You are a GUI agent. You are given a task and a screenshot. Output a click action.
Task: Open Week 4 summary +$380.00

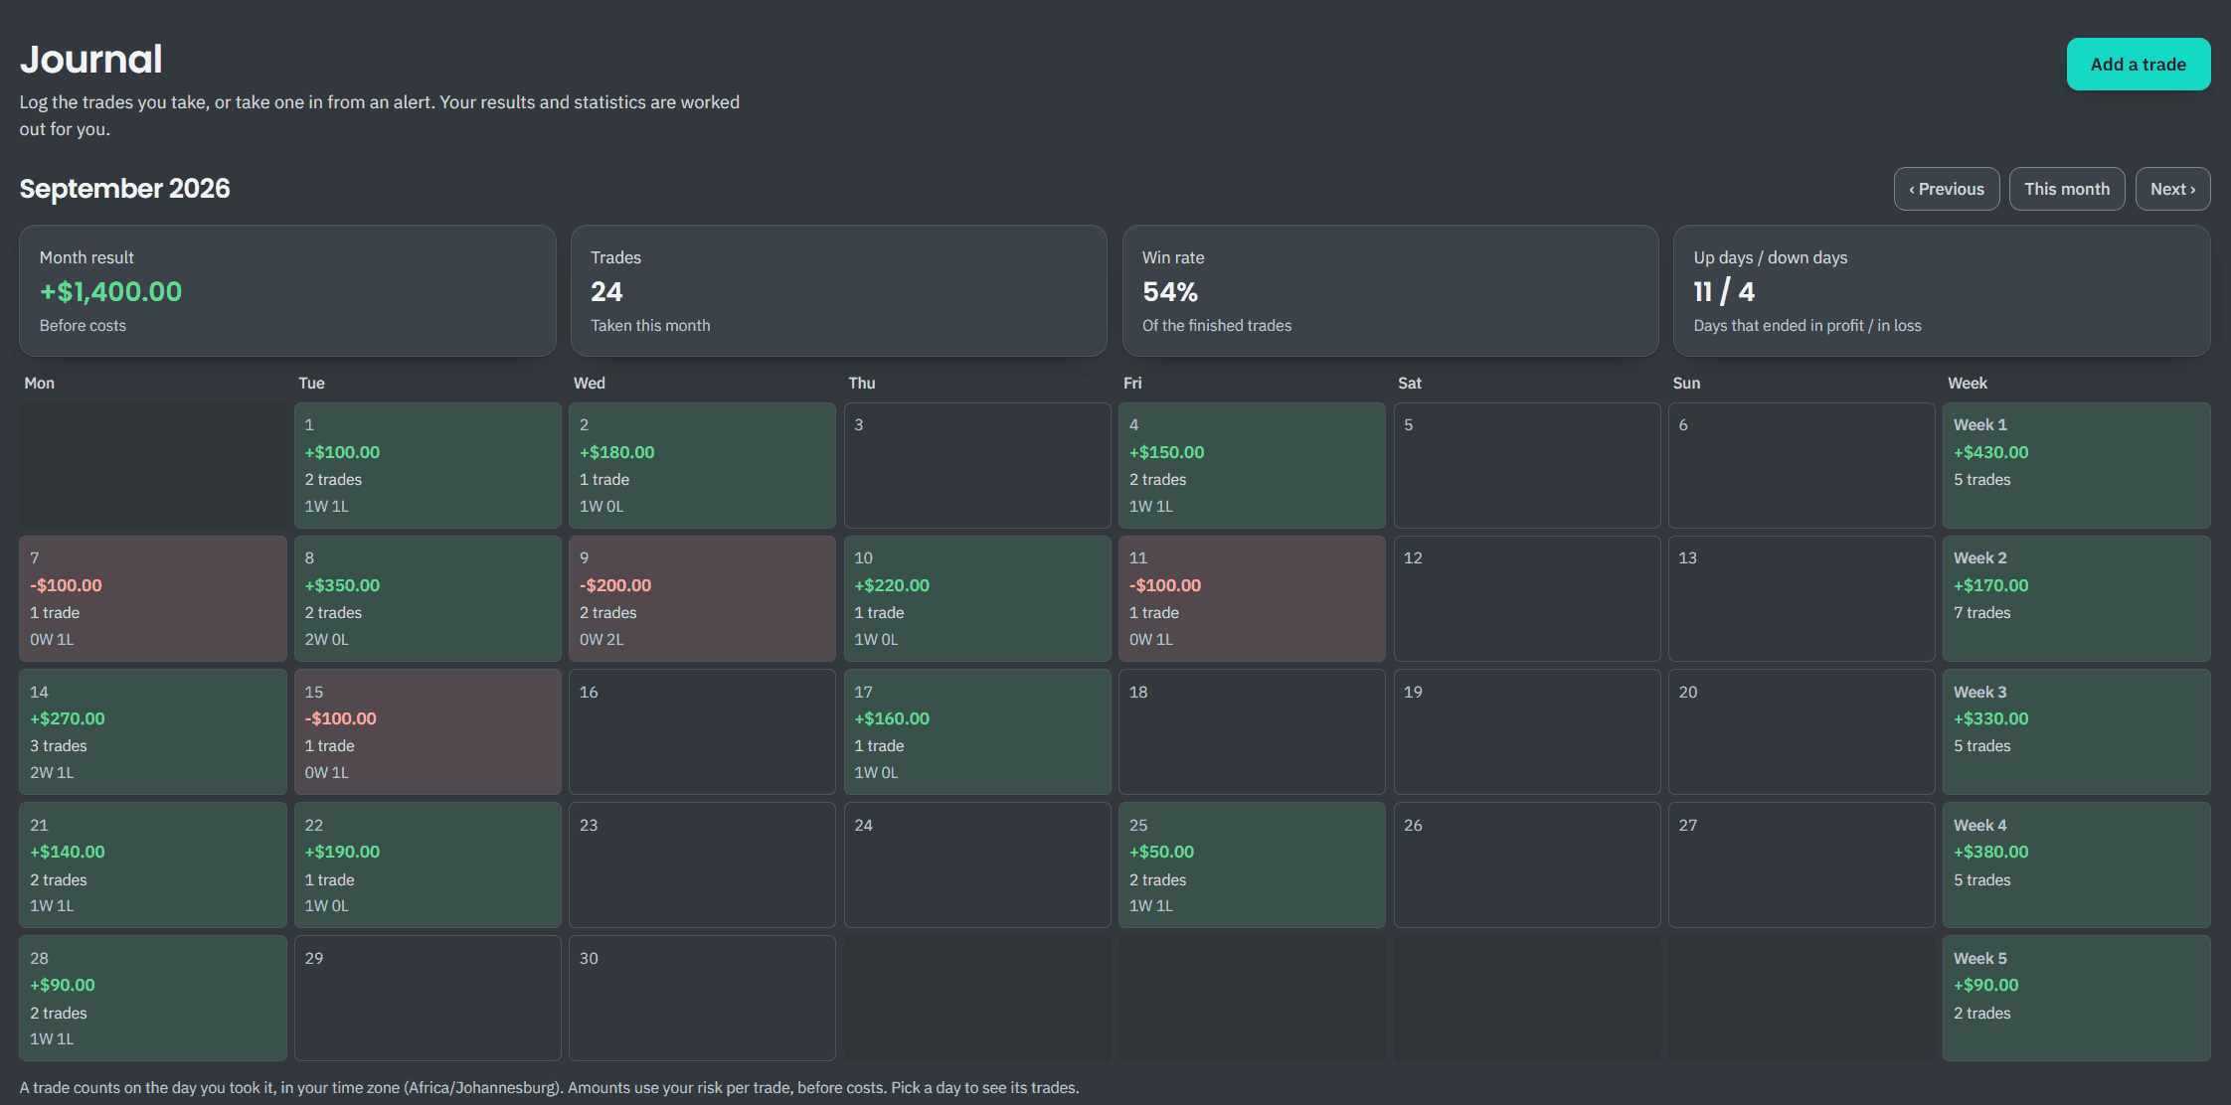coord(2077,866)
